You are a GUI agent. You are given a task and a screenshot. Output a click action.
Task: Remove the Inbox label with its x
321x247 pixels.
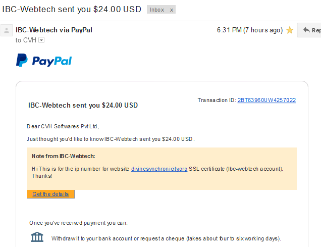click(x=172, y=10)
